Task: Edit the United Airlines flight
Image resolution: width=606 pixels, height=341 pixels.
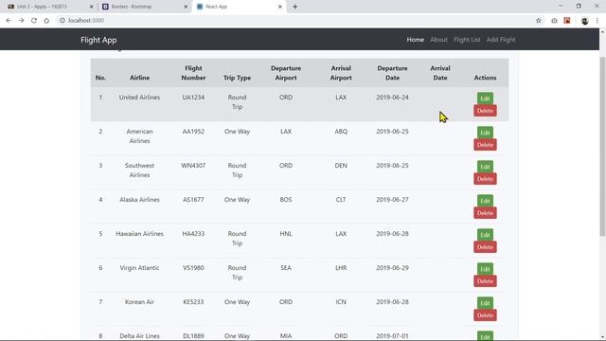Action: pyautogui.click(x=485, y=99)
